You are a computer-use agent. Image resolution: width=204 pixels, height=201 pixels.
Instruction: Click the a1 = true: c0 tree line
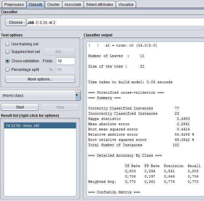point(123,45)
